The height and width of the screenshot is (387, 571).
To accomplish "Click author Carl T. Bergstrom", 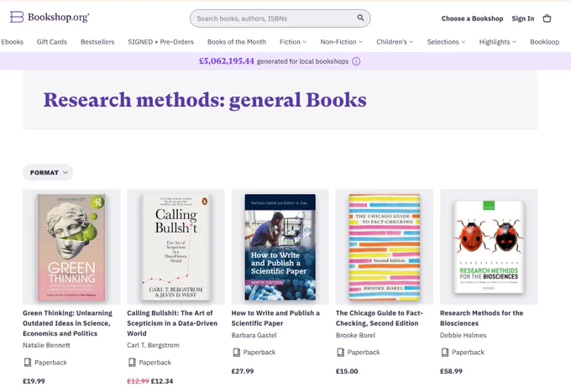I will (x=153, y=345).
